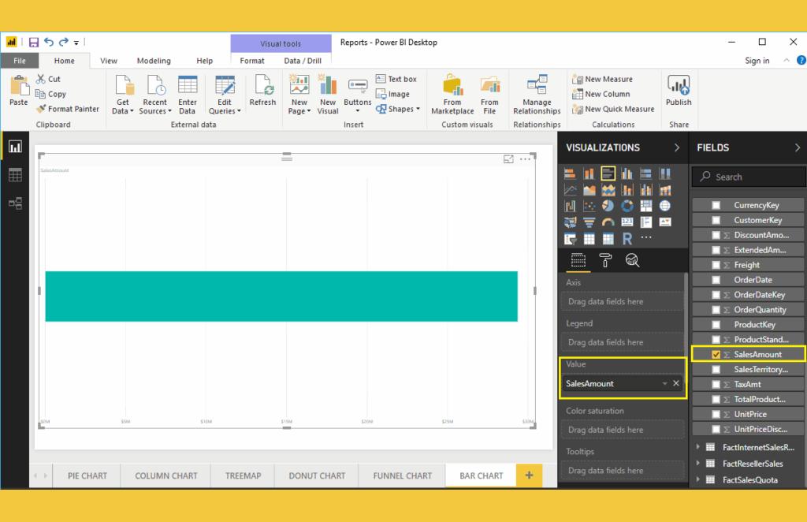This screenshot has height=522, width=807.
Task: Click the Fields search box
Action: click(749, 177)
